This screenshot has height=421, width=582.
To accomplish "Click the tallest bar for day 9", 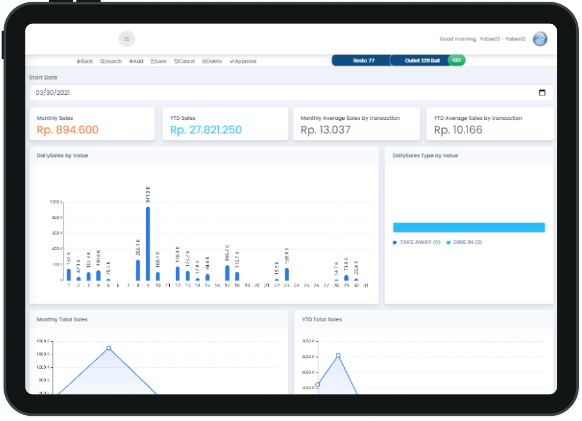I will click(148, 243).
